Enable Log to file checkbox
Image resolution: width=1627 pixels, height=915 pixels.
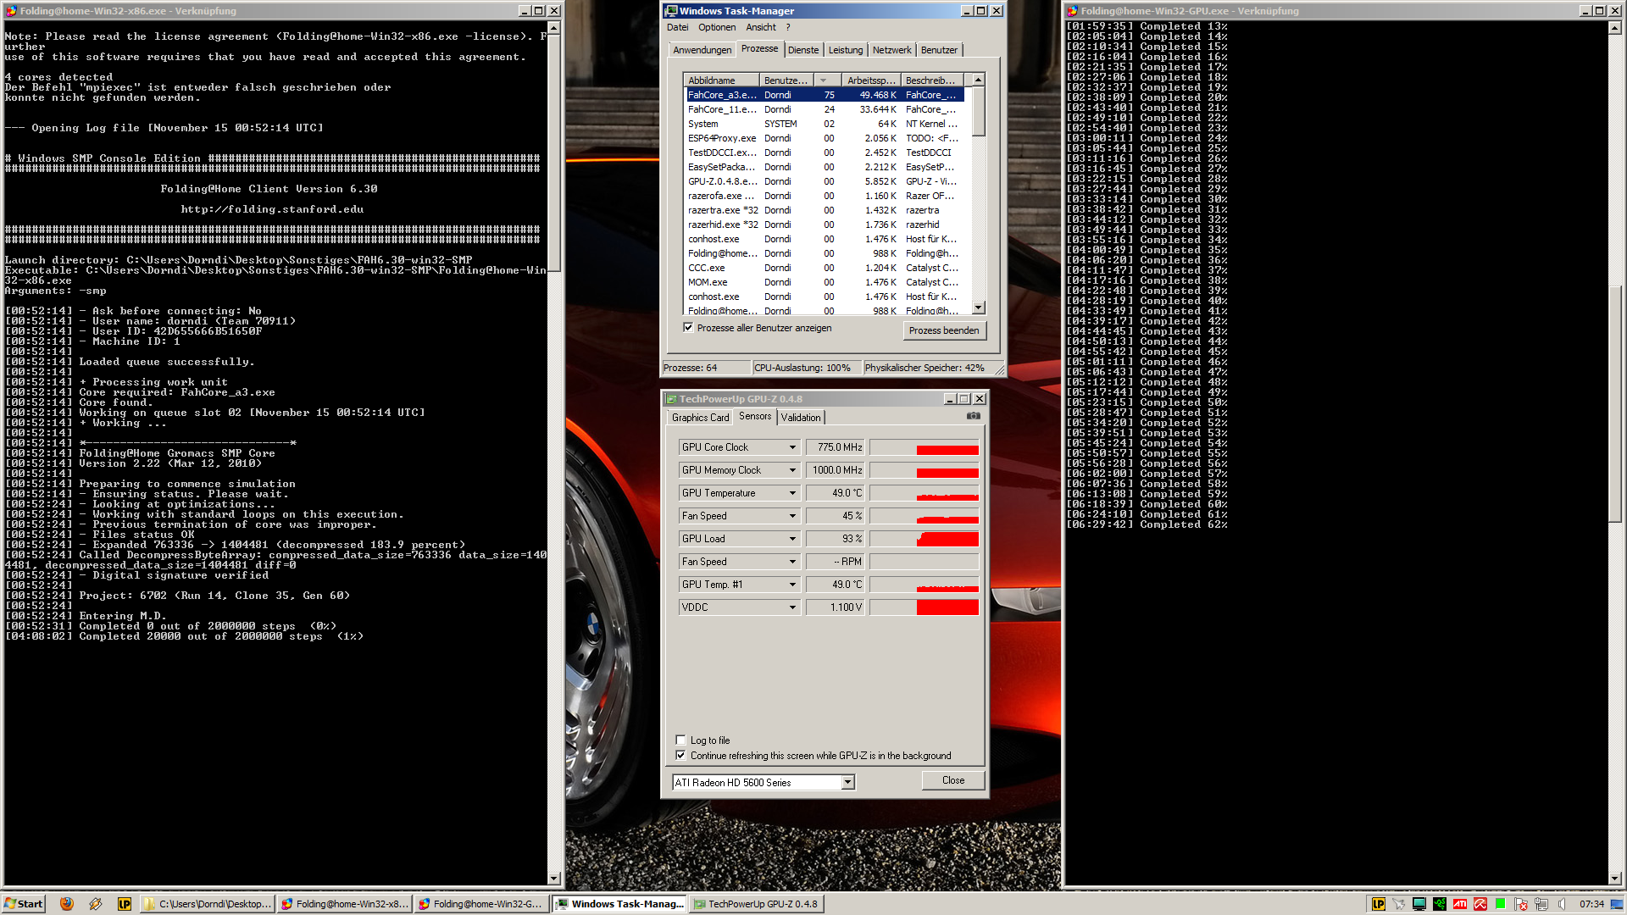pyautogui.click(x=680, y=740)
